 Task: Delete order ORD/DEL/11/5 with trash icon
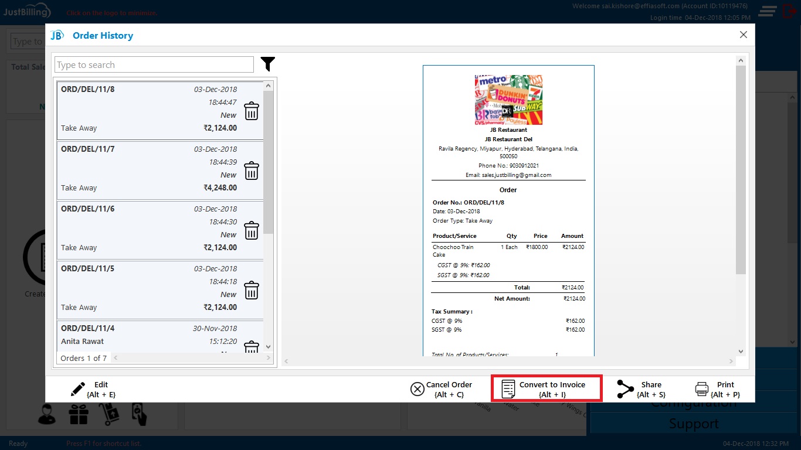click(252, 290)
